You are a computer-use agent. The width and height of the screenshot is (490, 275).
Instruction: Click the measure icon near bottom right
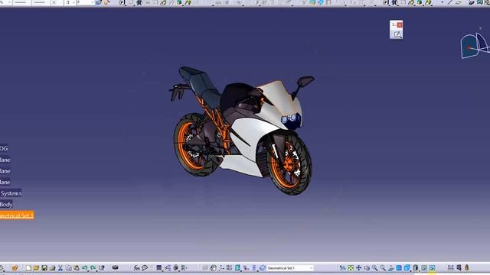(450, 268)
